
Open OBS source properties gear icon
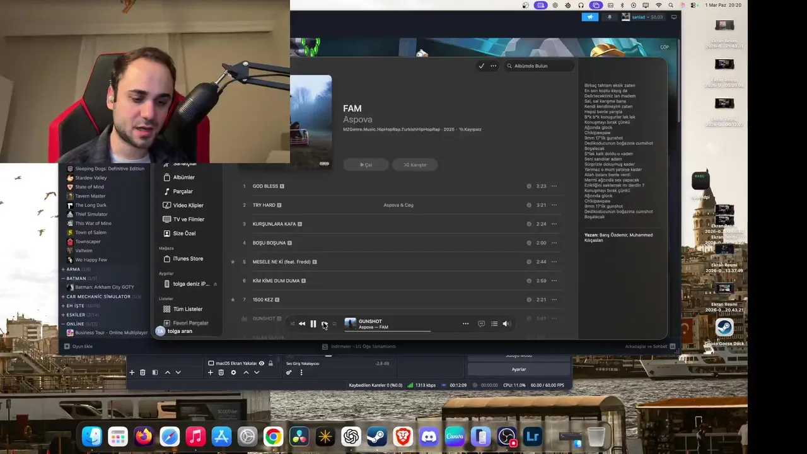click(233, 373)
